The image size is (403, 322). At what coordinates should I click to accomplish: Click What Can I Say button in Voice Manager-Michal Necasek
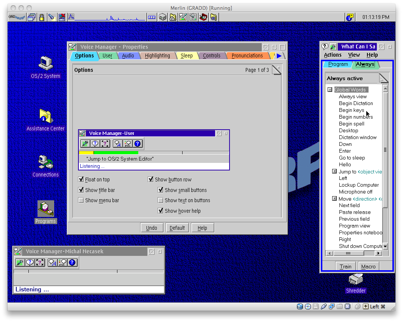30,263
